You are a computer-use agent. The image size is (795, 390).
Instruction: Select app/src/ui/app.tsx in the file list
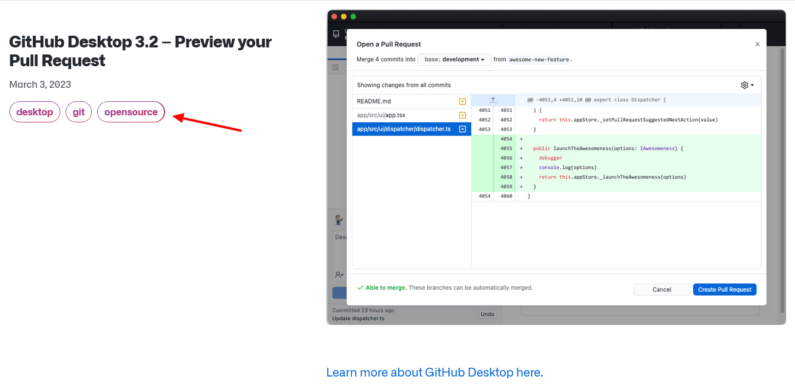pos(404,115)
